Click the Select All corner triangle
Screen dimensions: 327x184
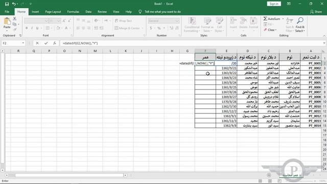point(323,51)
